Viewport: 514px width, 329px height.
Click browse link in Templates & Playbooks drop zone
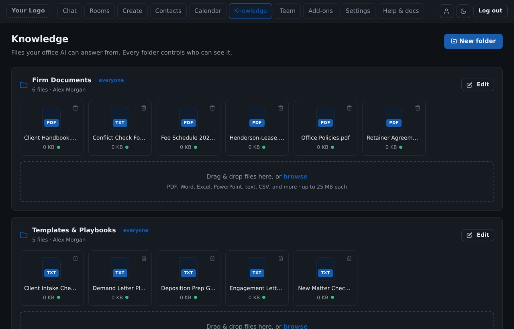click(x=296, y=326)
